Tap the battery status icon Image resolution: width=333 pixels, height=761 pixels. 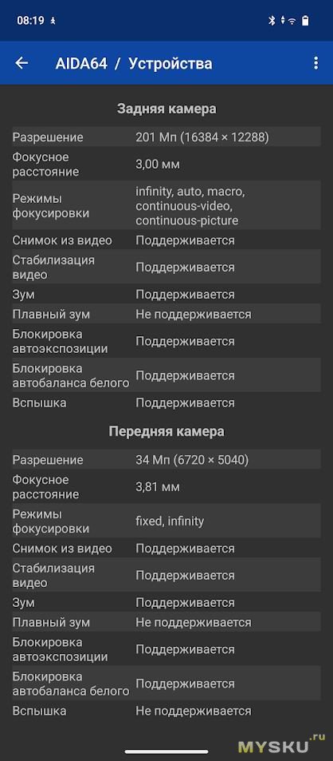coord(305,21)
